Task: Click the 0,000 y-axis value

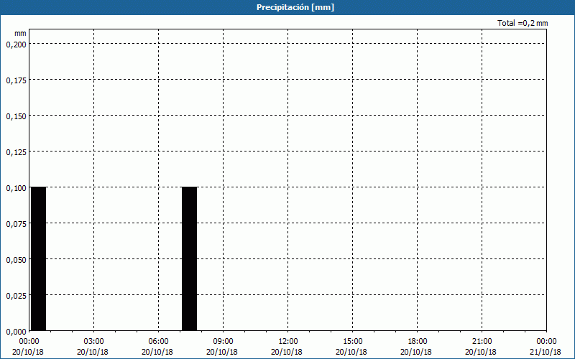Action: [x=16, y=332]
